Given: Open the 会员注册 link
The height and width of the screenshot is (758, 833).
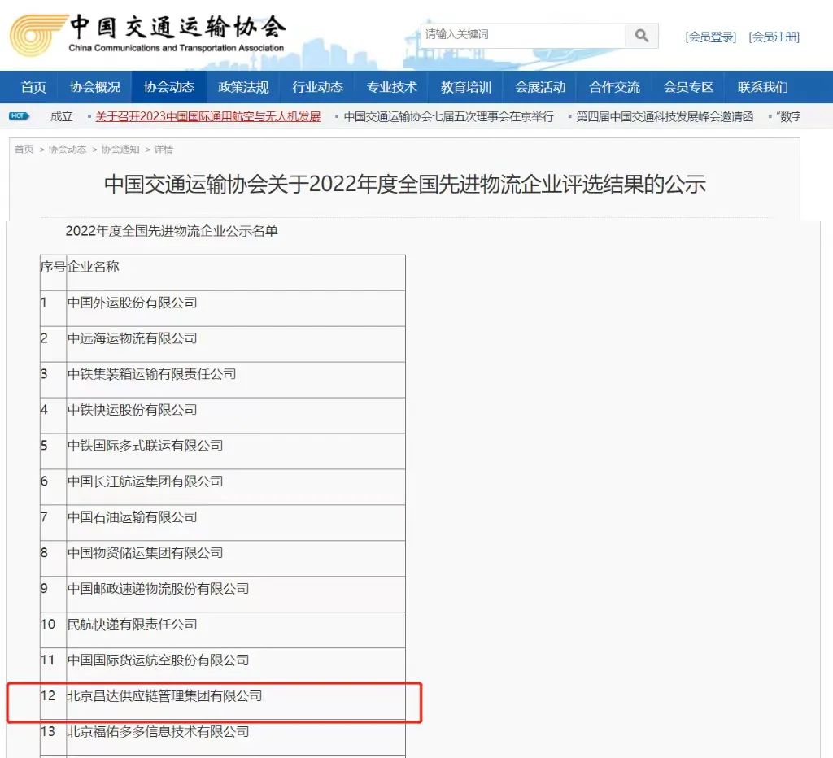Looking at the screenshot, I should pos(774,37).
